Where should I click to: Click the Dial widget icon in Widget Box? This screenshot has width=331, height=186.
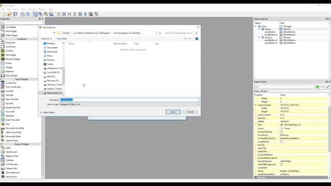point(3,124)
